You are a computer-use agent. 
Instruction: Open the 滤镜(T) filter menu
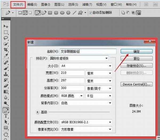pos(87,5)
